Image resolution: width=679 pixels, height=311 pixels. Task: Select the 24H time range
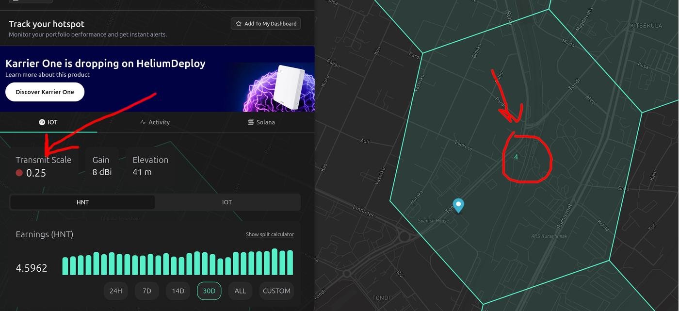(116, 291)
